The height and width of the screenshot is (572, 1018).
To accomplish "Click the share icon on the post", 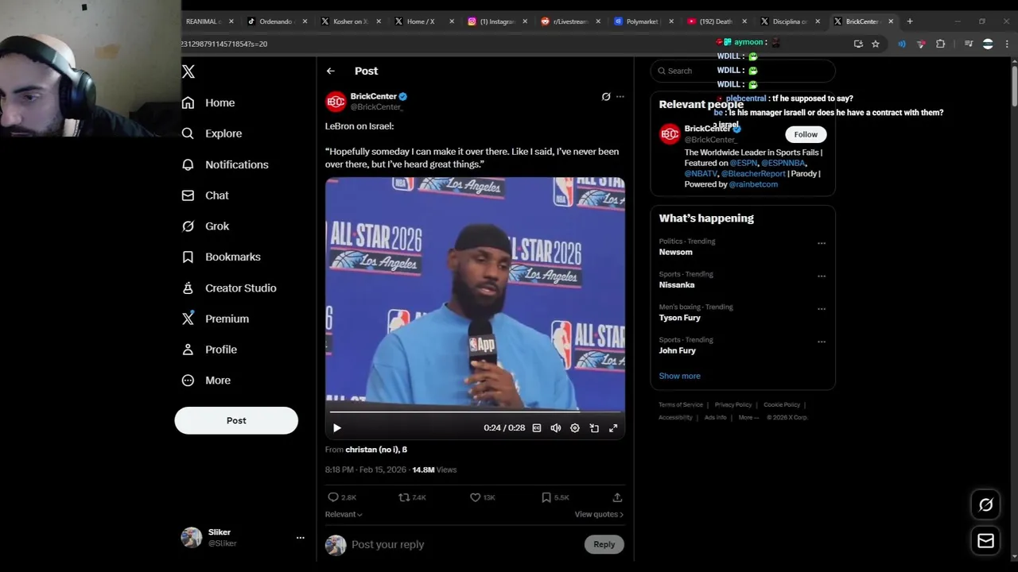I will coord(617,497).
